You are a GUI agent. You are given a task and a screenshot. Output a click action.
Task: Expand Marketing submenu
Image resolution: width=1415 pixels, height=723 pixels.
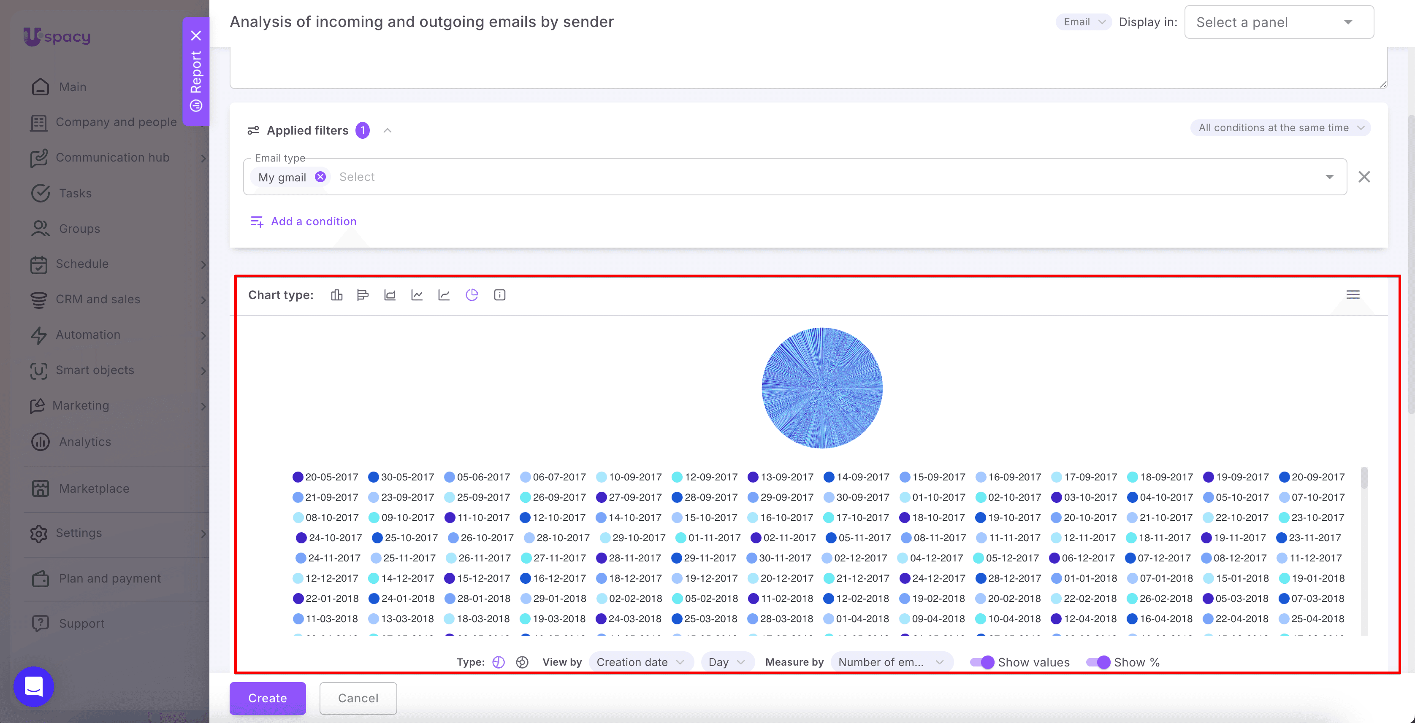[x=203, y=406]
